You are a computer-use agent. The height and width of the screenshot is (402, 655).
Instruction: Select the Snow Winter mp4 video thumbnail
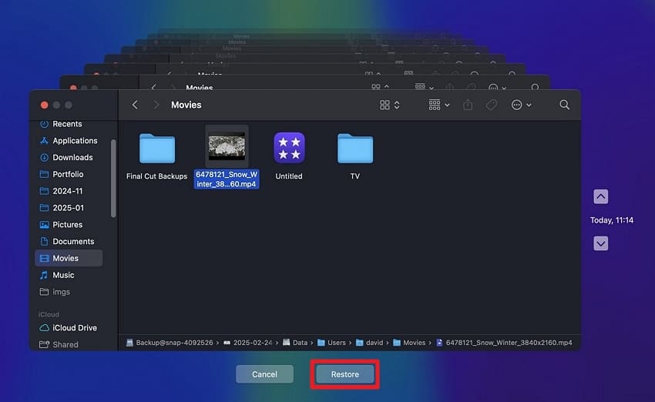tap(227, 146)
